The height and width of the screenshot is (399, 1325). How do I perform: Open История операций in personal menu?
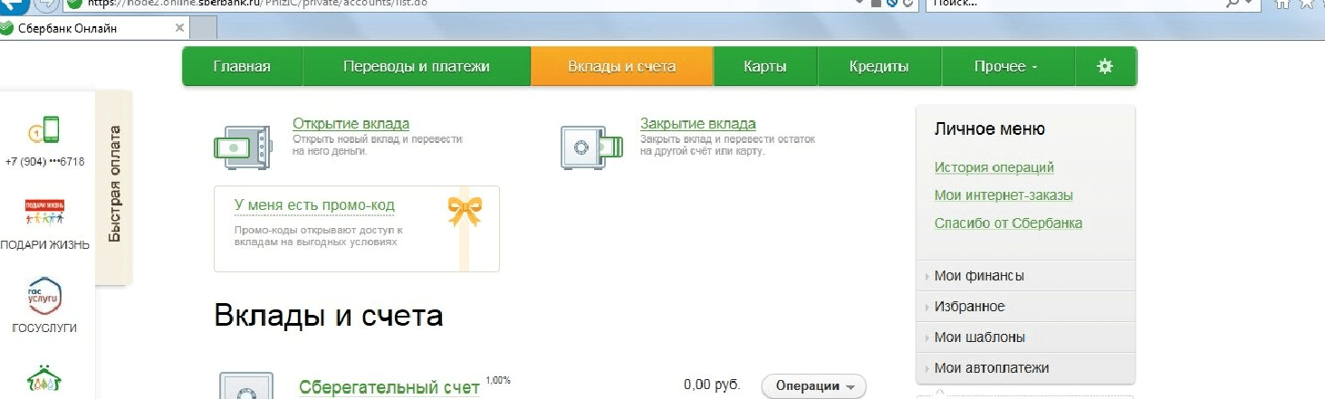tap(994, 167)
